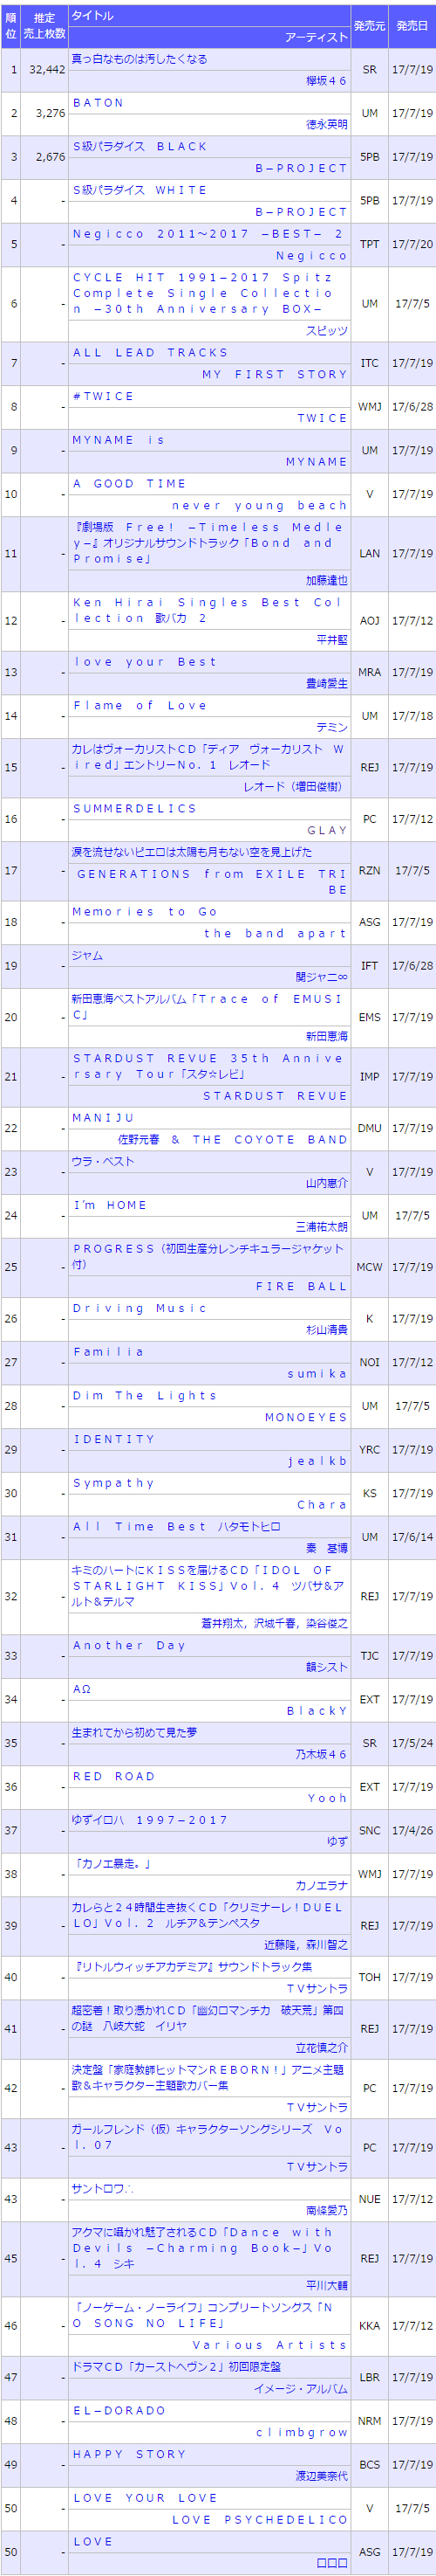The image size is (436, 2576).
Task: Click the 発売日 column header
Action: (412, 25)
